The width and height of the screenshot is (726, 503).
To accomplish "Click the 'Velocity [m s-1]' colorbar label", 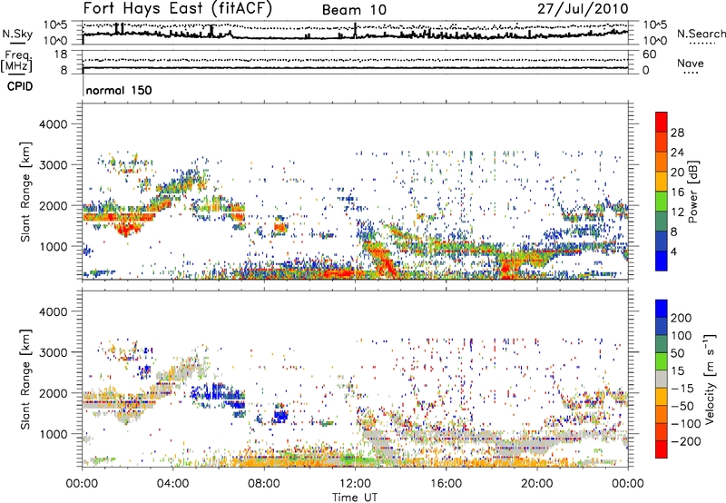I will tap(710, 379).
